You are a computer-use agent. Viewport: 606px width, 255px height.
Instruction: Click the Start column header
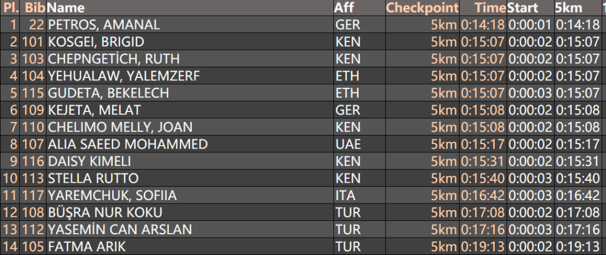click(x=522, y=8)
